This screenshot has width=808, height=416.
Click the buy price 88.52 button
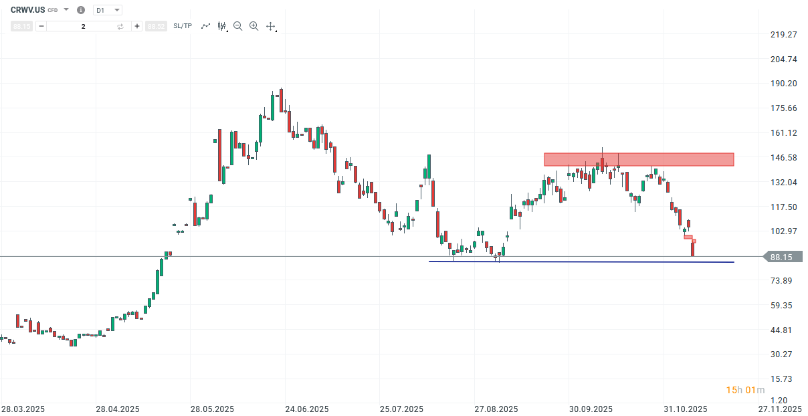tap(156, 25)
